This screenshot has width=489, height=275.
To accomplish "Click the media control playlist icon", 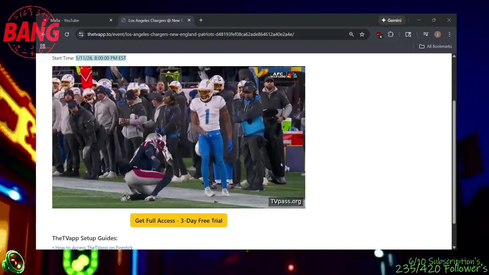I will 426,34.
